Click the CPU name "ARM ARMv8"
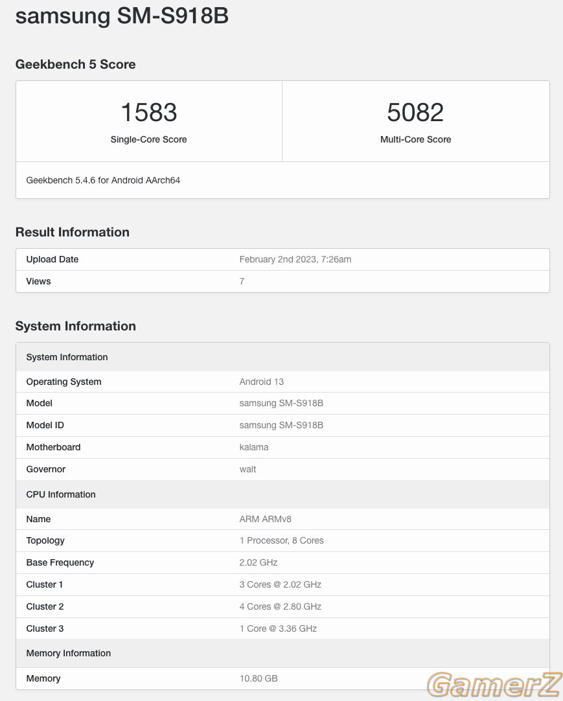 point(265,519)
